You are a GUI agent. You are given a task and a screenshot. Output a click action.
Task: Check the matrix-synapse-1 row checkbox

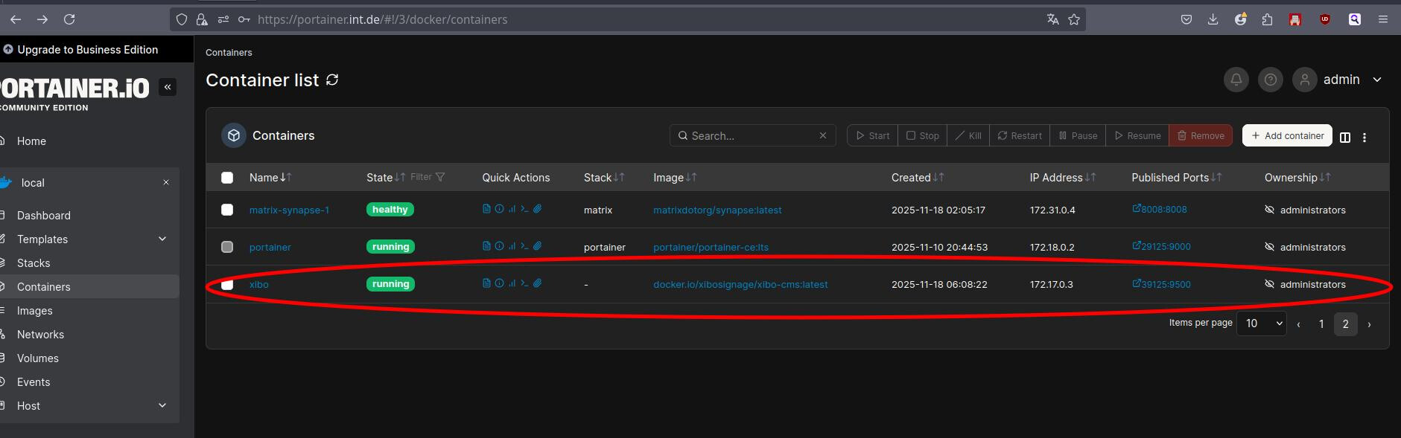coord(227,210)
